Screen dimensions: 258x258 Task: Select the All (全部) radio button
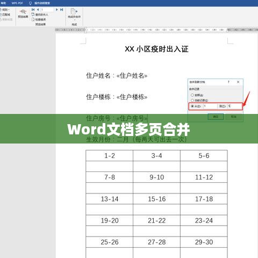(x=192, y=95)
